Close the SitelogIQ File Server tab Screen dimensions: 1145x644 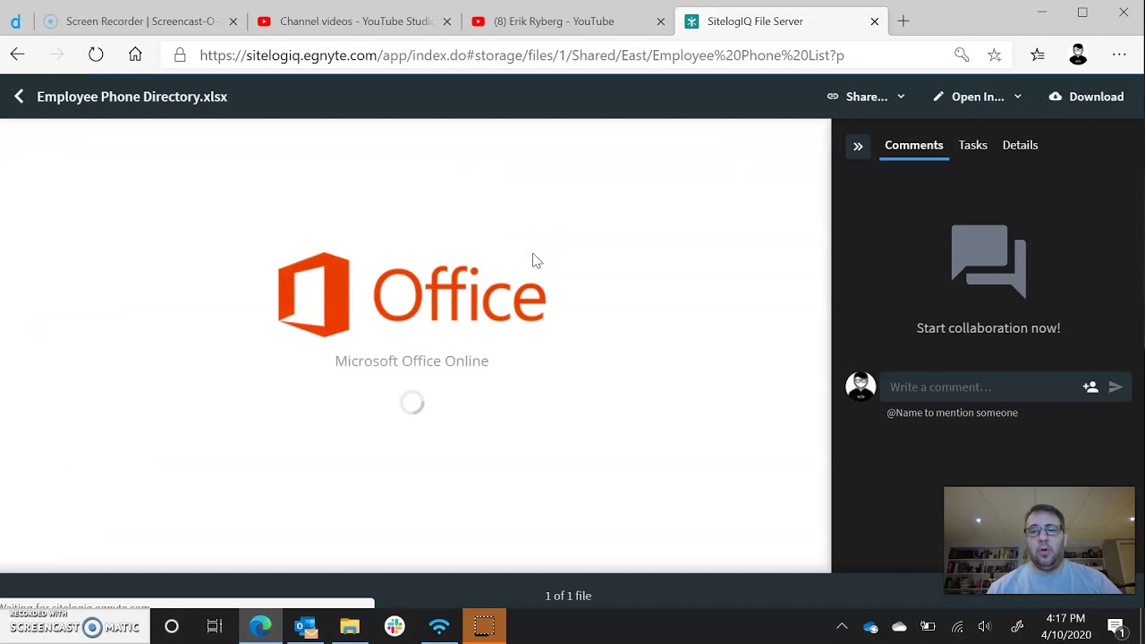(875, 21)
